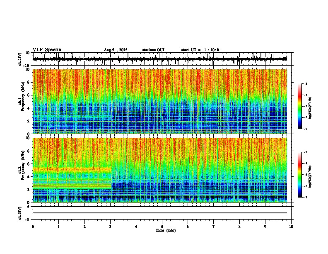Click the ch.1 spectrogram frequency tick "8"
The height and width of the screenshot is (254, 328).
point(29,82)
